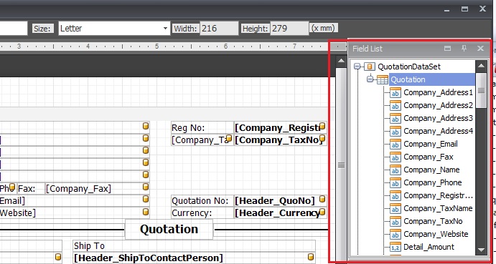Image resolution: width=496 pixels, height=264 pixels.
Task: Click the Company_Registr... field icon
Action: click(395, 196)
